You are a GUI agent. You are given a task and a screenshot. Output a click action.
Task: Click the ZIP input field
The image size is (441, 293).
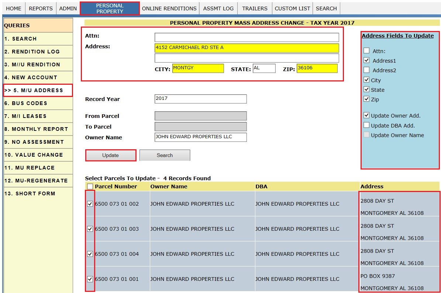click(317, 68)
